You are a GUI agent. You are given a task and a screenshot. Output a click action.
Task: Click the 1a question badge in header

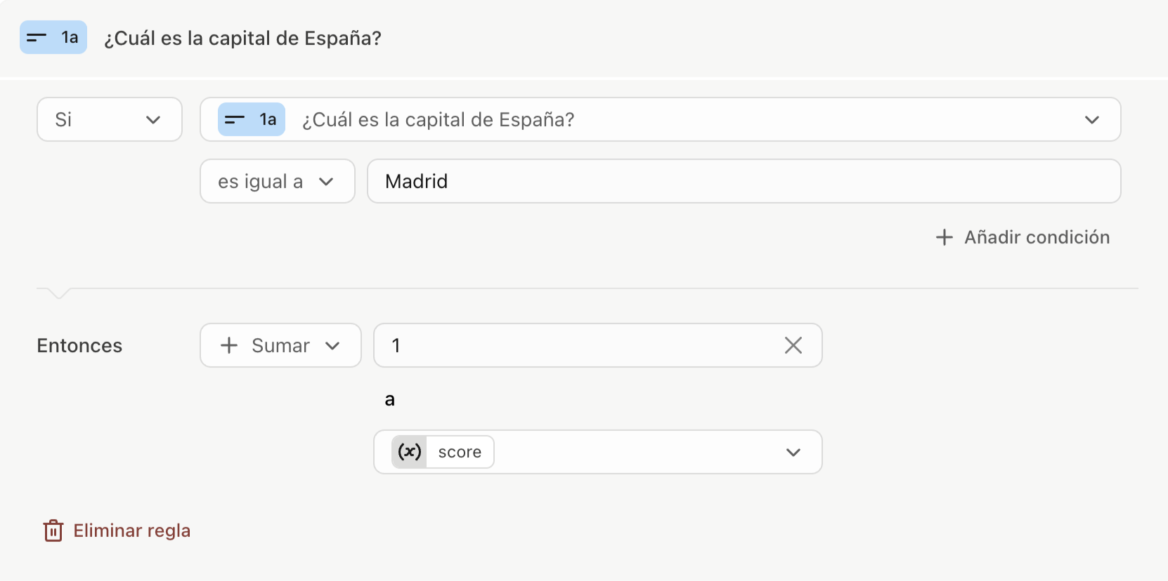(x=53, y=37)
